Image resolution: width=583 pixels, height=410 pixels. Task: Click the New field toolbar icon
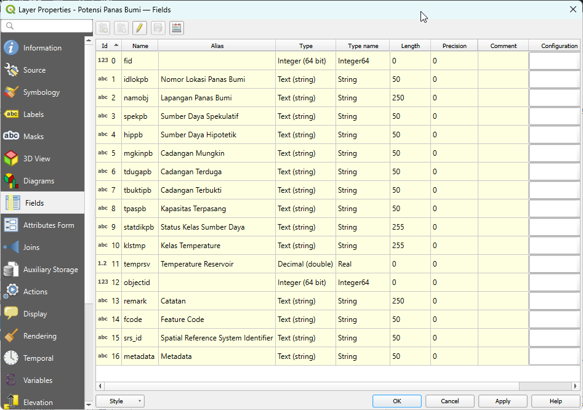click(x=103, y=28)
